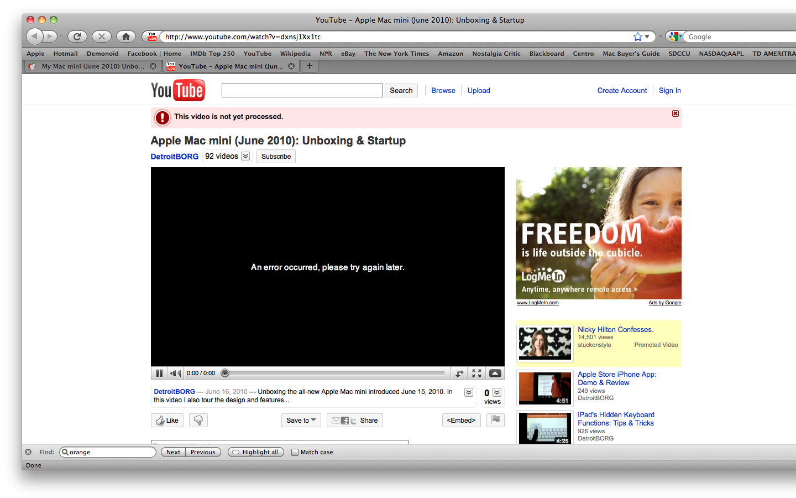Image resolution: width=796 pixels, height=498 pixels.
Task: Bookmark this page with the star icon
Action: tap(638, 37)
